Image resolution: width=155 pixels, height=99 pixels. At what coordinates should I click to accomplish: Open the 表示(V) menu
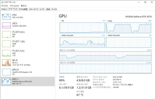pyautogui.click(x=24, y=6)
